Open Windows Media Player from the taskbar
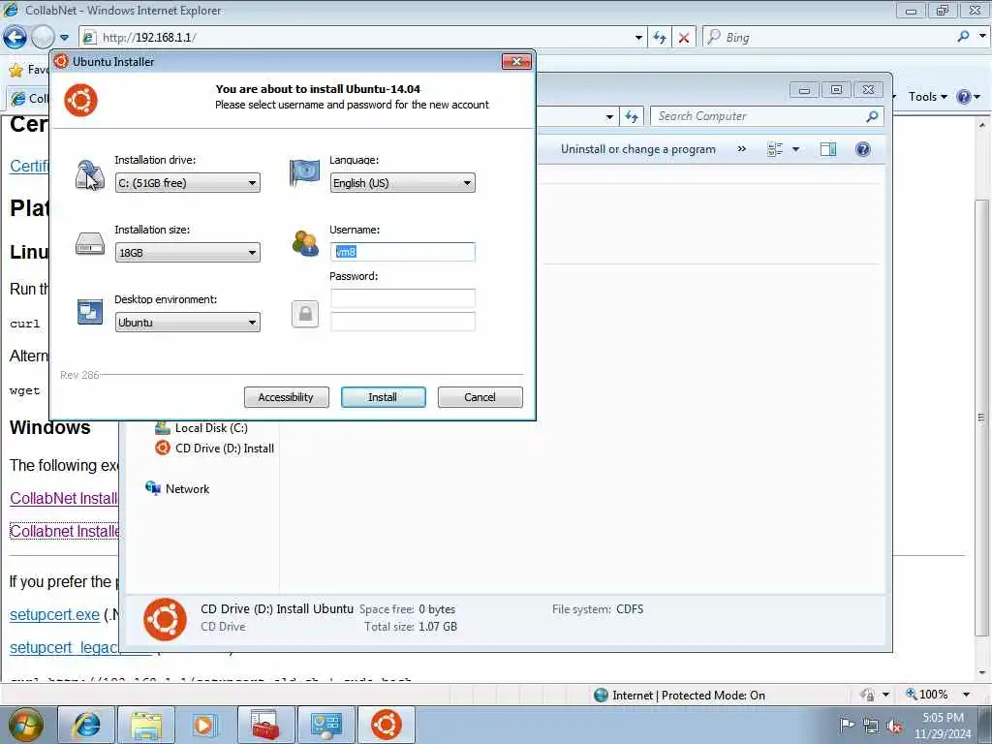This screenshot has height=744, width=992. (x=205, y=725)
